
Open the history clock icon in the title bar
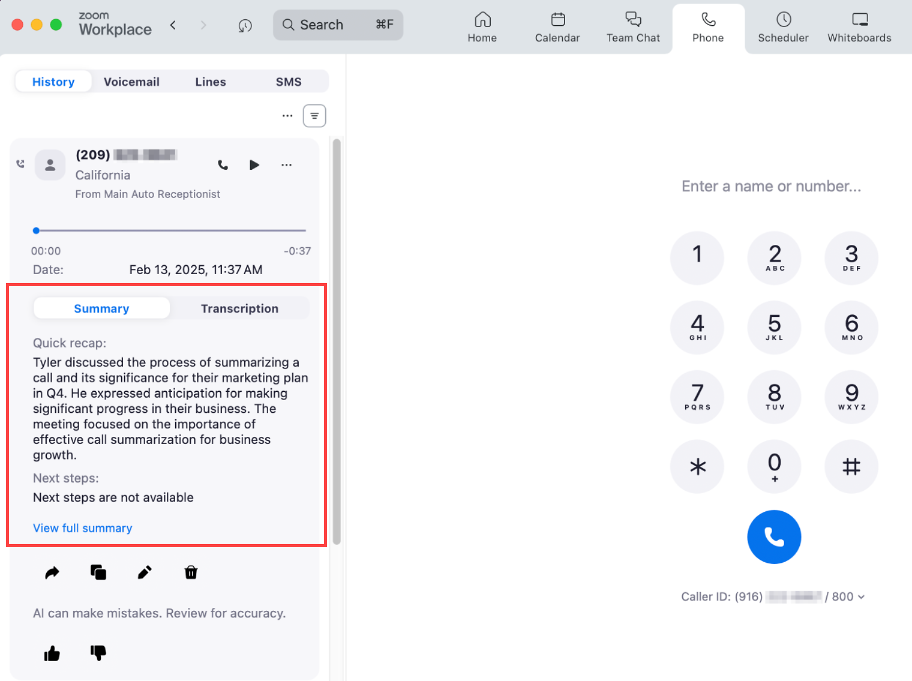(245, 25)
